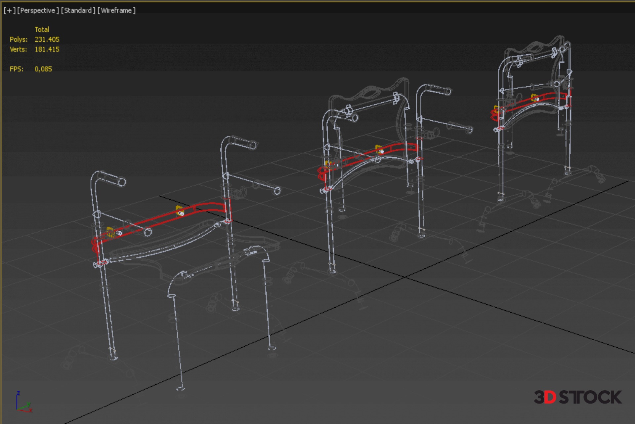Click the Verts count statistic

click(47, 49)
